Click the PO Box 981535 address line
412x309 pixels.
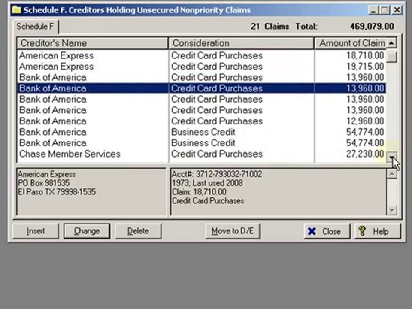pos(44,183)
